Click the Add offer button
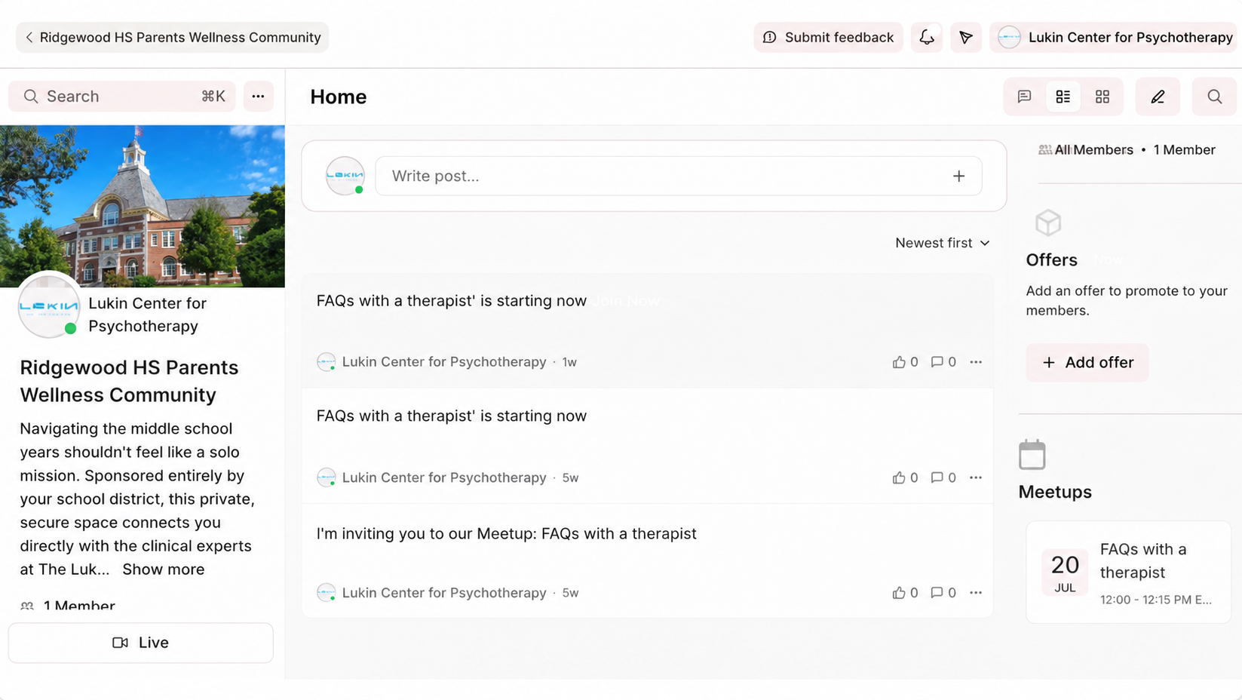The width and height of the screenshot is (1242, 700). pos(1087,362)
